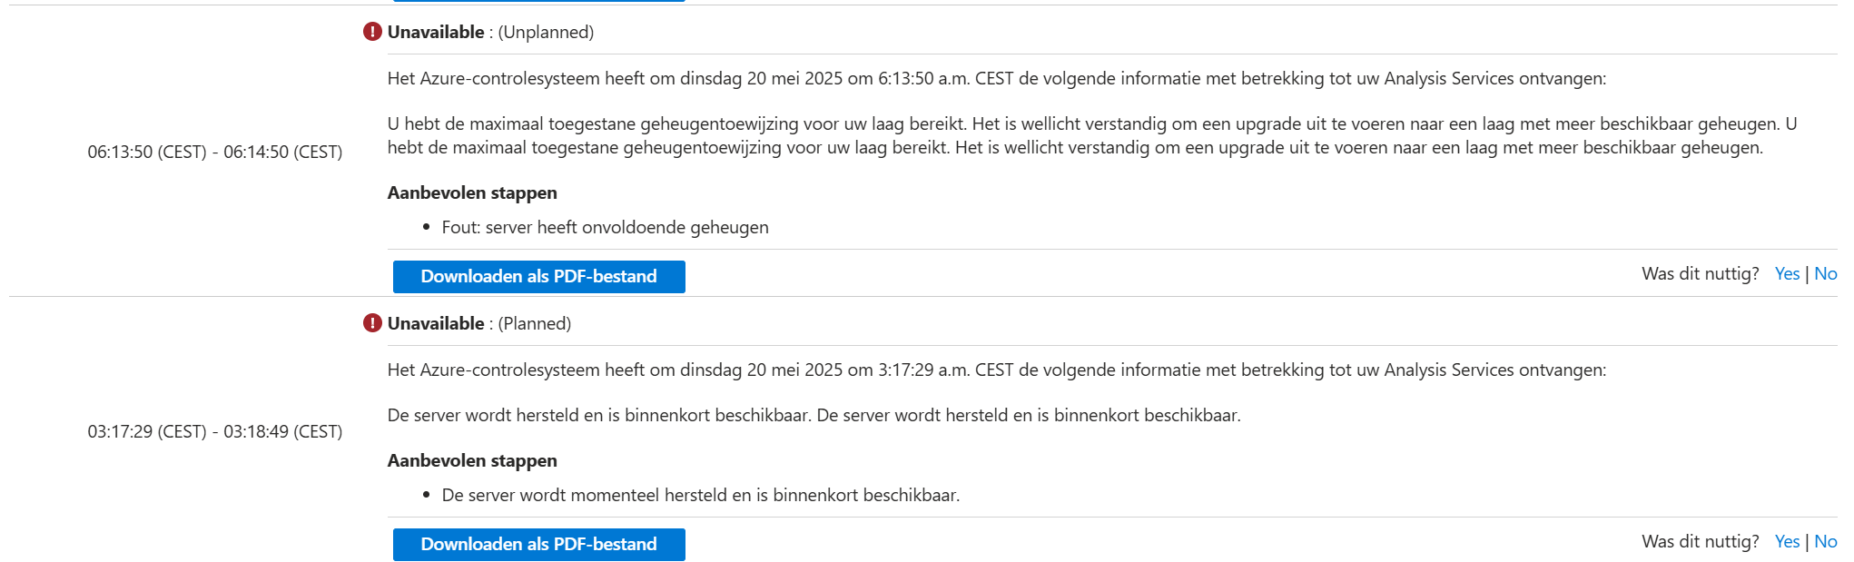The width and height of the screenshot is (1854, 562).
Task: Answer No for the planned restore event
Action: coord(1825,541)
